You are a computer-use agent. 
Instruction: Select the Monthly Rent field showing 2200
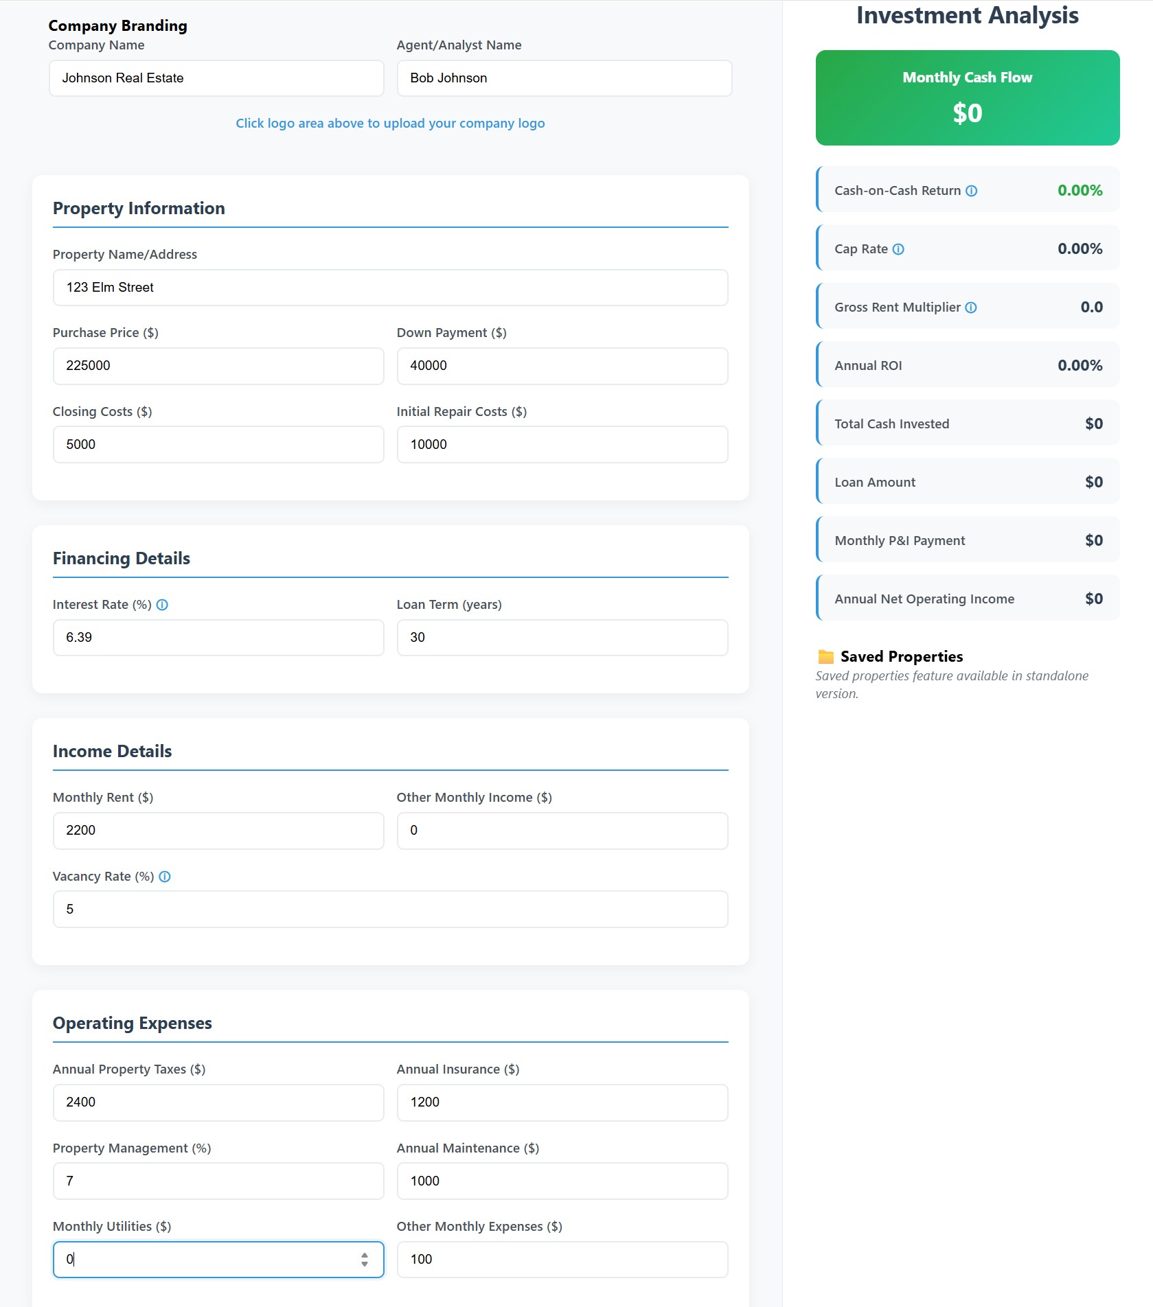click(218, 831)
